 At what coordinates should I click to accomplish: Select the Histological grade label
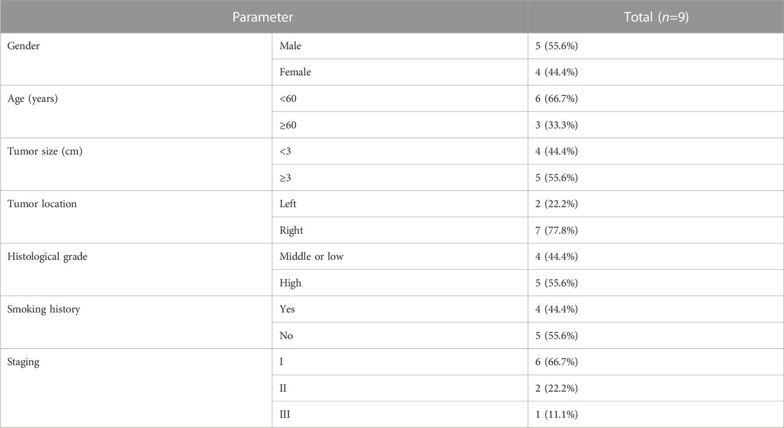coord(47,256)
